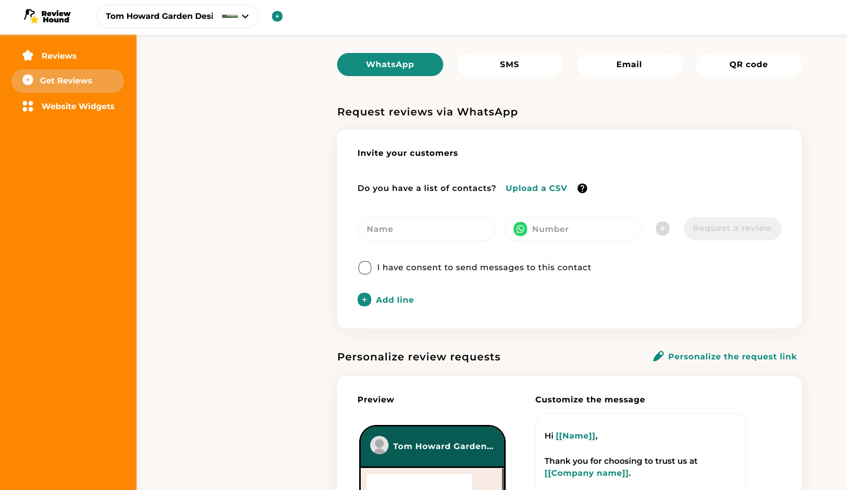Open Website Widgets in the sidebar
847x490 pixels.
(x=78, y=106)
